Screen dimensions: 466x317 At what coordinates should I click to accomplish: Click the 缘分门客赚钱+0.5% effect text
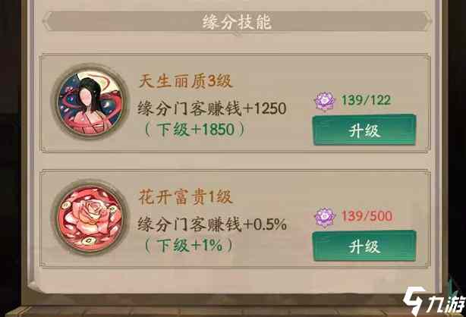click(x=213, y=224)
